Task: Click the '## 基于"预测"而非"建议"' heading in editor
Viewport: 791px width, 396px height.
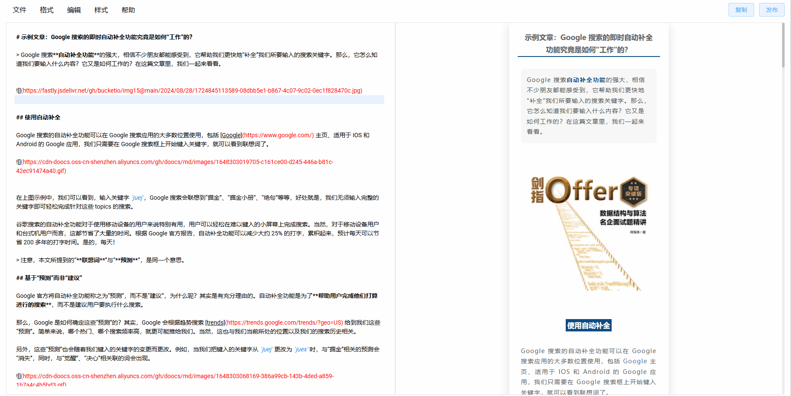Action: point(49,278)
